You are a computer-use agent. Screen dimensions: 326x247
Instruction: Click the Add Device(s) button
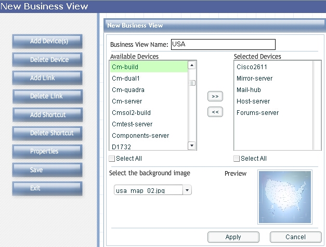coord(47,41)
